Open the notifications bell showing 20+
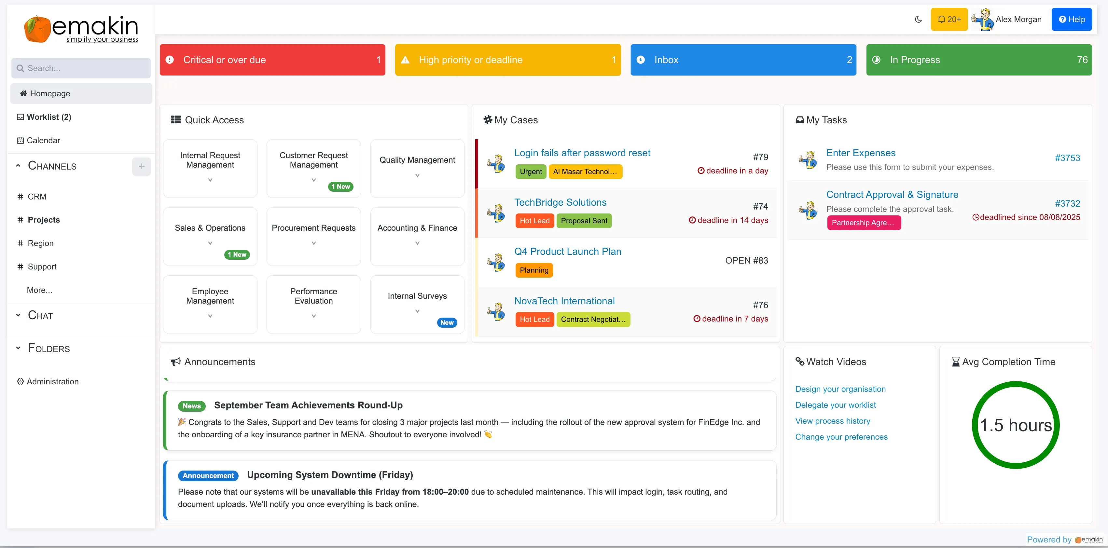The width and height of the screenshot is (1108, 548). coord(949,19)
